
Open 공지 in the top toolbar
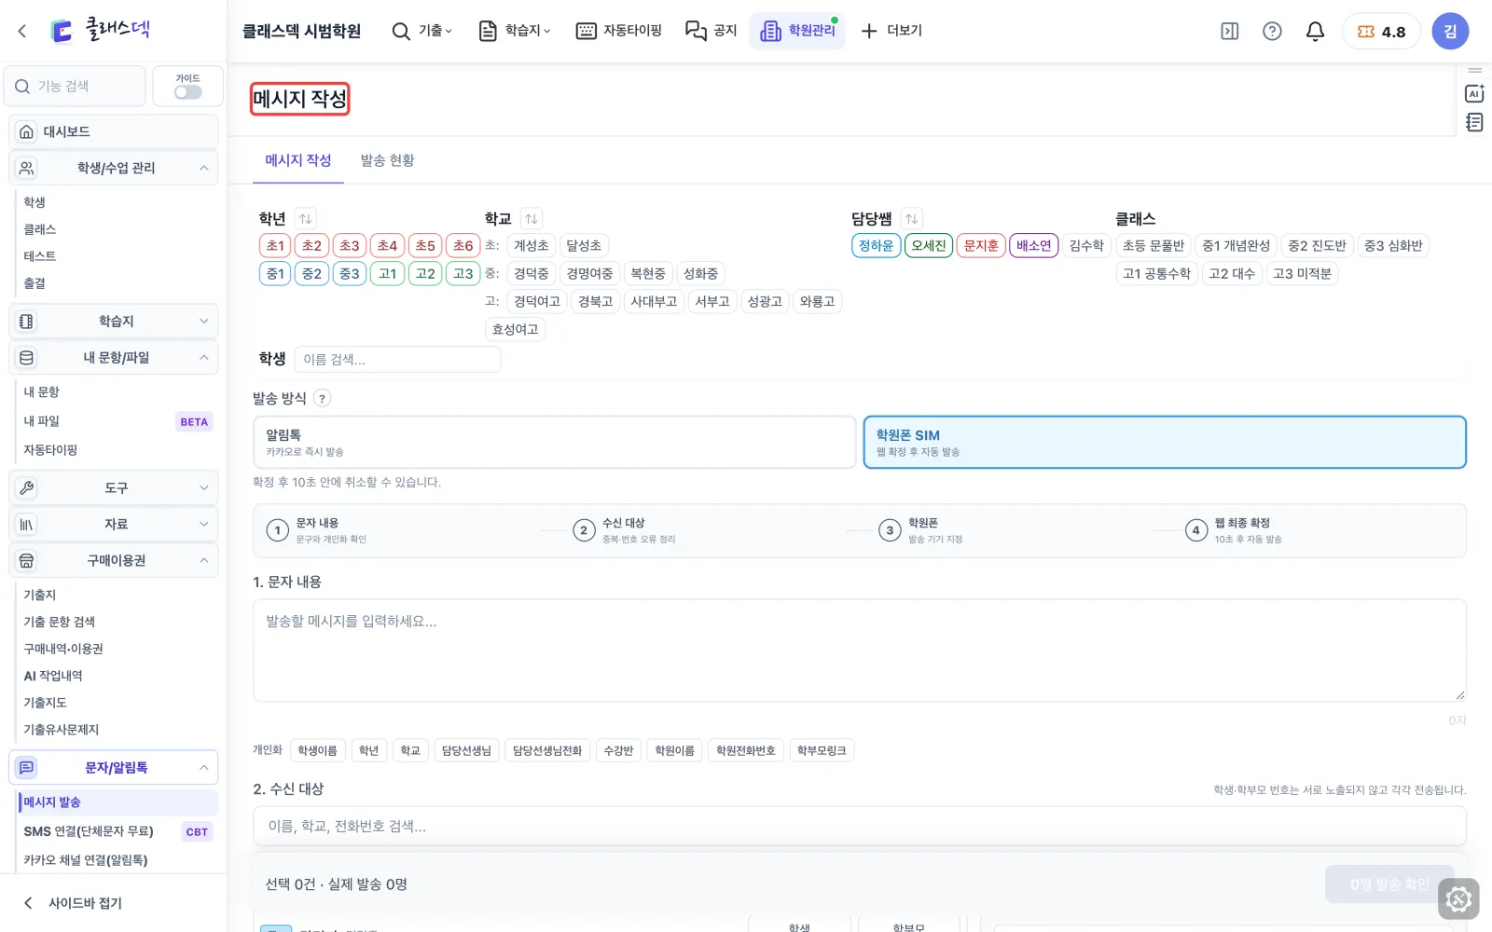coord(711,31)
